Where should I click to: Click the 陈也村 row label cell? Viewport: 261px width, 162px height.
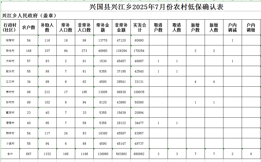click(10, 51)
